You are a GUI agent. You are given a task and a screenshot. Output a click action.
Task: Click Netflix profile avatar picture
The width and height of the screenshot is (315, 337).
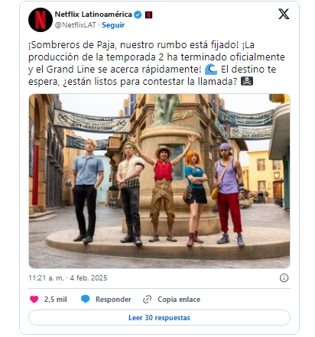[x=41, y=20]
